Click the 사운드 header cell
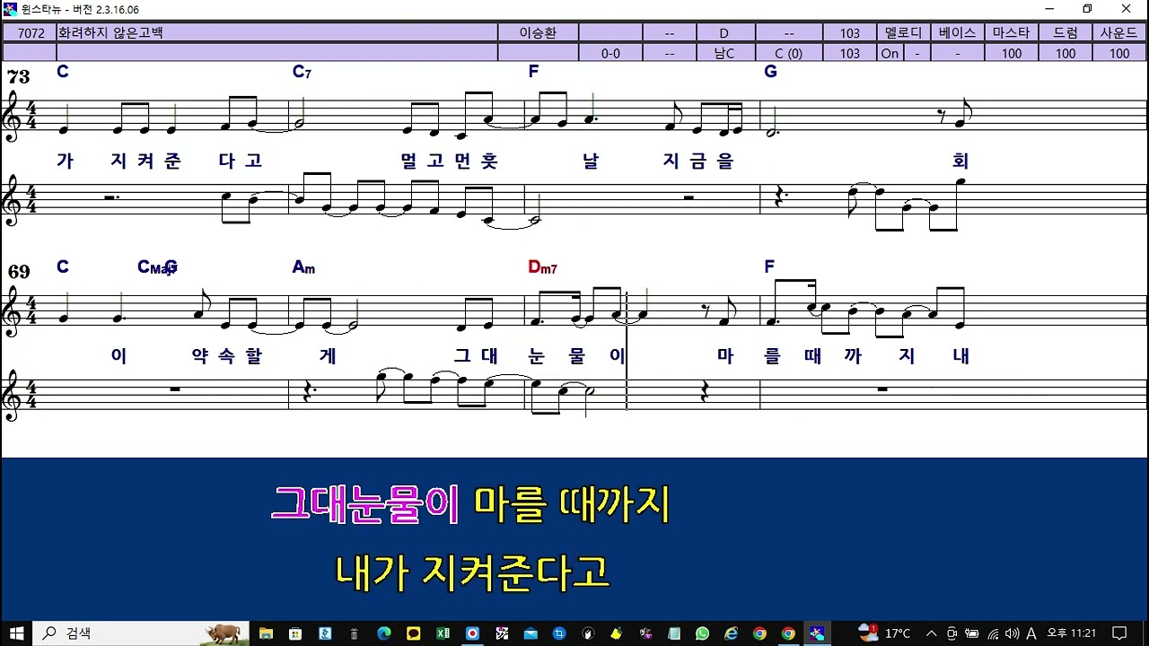The height and width of the screenshot is (646, 1149). coord(1118,32)
